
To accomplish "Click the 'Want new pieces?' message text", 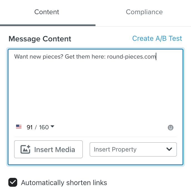I will 39,57.
